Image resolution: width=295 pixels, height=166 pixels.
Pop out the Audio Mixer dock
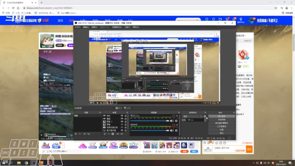click(179, 113)
